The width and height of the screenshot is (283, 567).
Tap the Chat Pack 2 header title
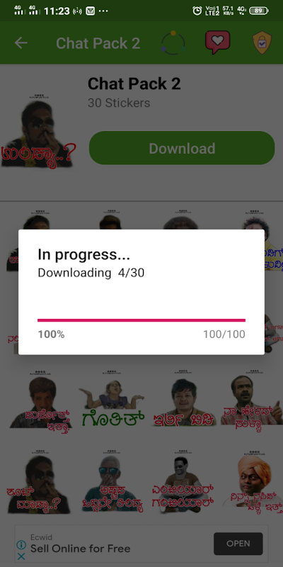click(x=98, y=43)
